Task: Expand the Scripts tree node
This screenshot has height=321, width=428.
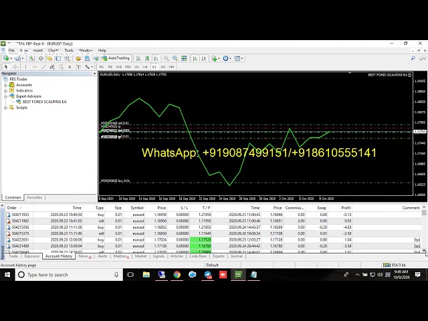Action: pyautogui.click(x=5, y=108)
